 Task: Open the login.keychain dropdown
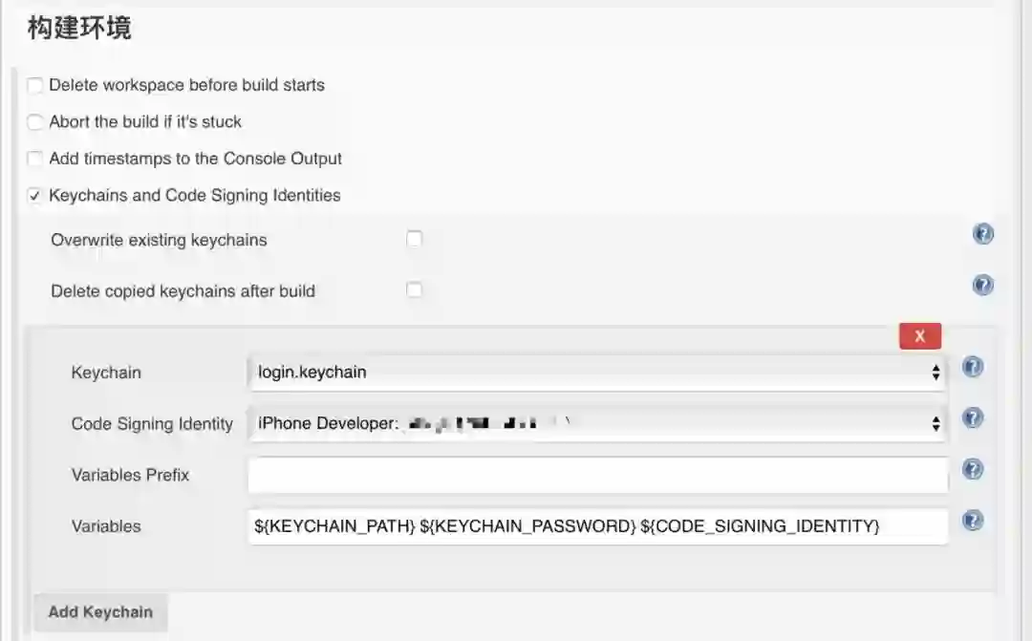tap(596, 373)
